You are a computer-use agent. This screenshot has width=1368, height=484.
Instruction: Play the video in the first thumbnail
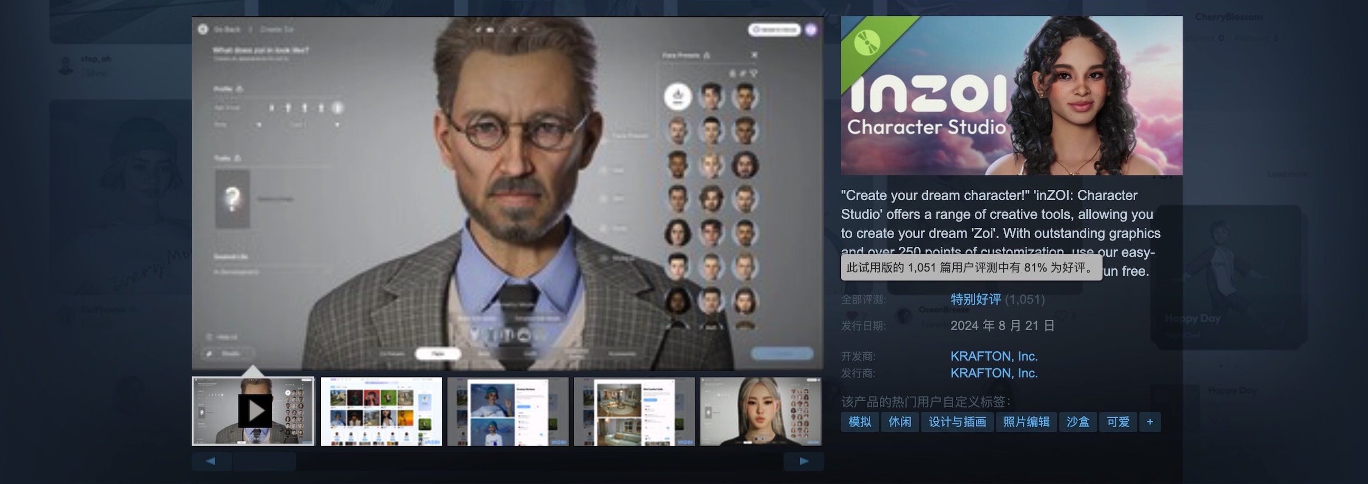(253, 411)
